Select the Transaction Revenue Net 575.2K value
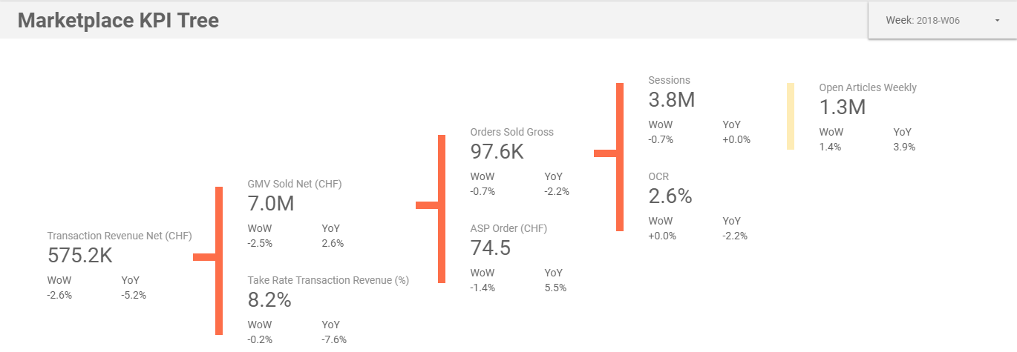The width and height of the screenshot is (1017, 352). 80,255
